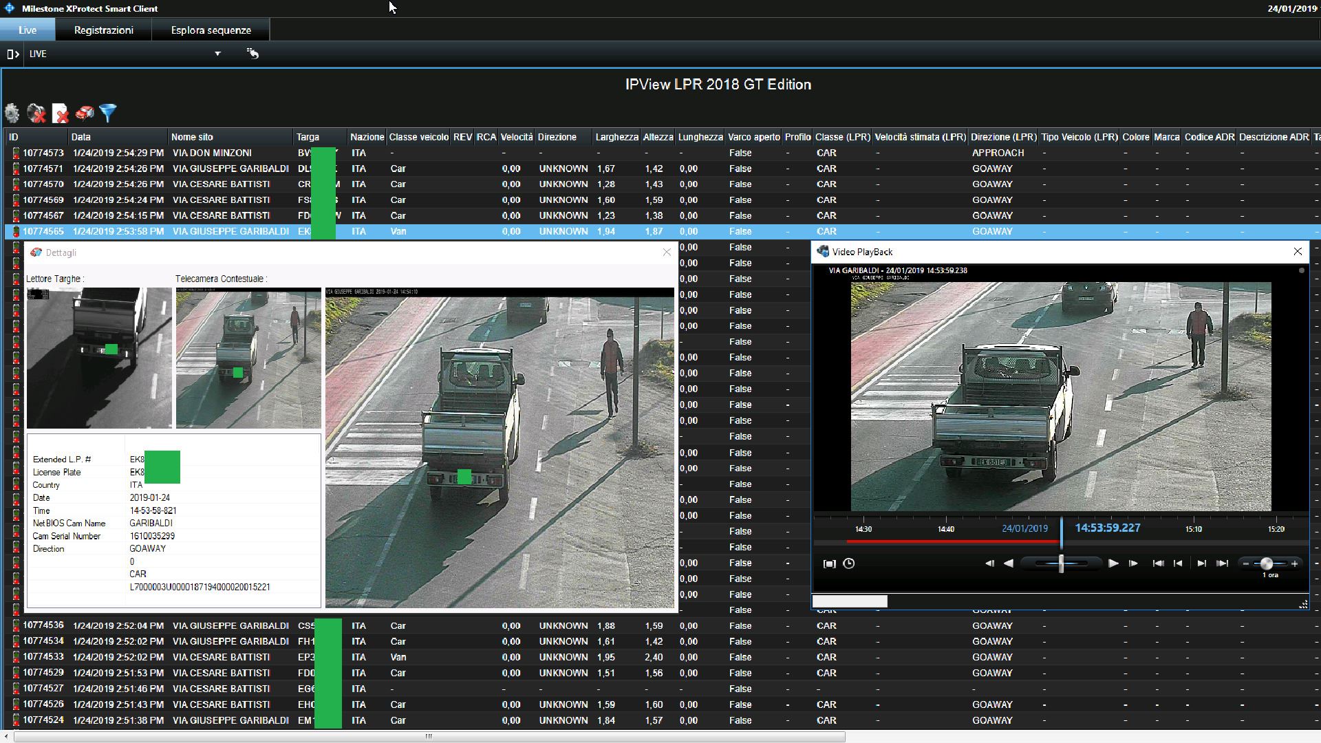Viewport: 1321px width, 743px height.
Task: Close the Dettagli panel
Action: pyautogui.click(x=667, y=252)
